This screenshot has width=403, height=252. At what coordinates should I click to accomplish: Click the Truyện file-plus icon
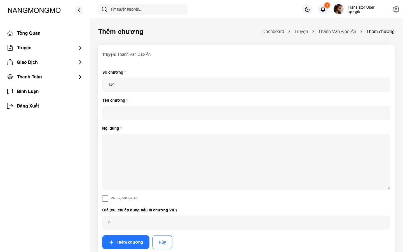coord(10,48)
